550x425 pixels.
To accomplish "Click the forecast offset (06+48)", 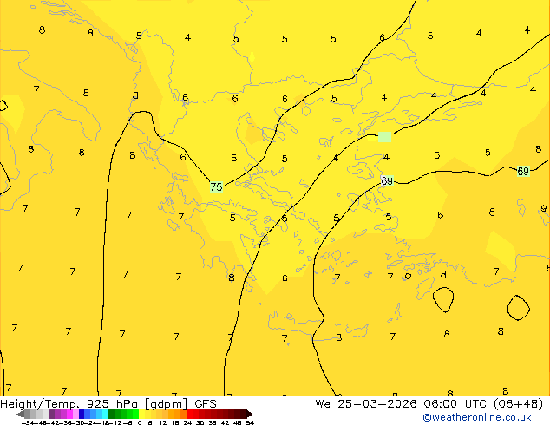I will (x=518, y=404).
